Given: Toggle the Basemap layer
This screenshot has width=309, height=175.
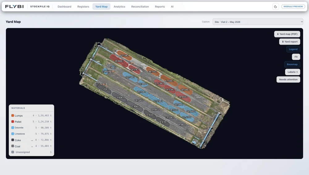Looking at the screenshot, I should click(292, 64).
